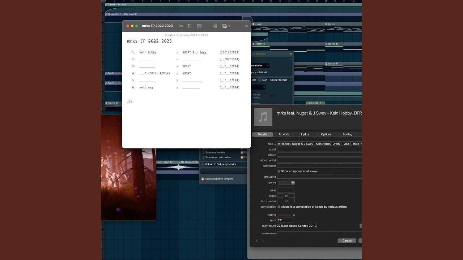Click the add link icon in Notes
This screenshot has width=463, height=260.
(x=215, y=26)
